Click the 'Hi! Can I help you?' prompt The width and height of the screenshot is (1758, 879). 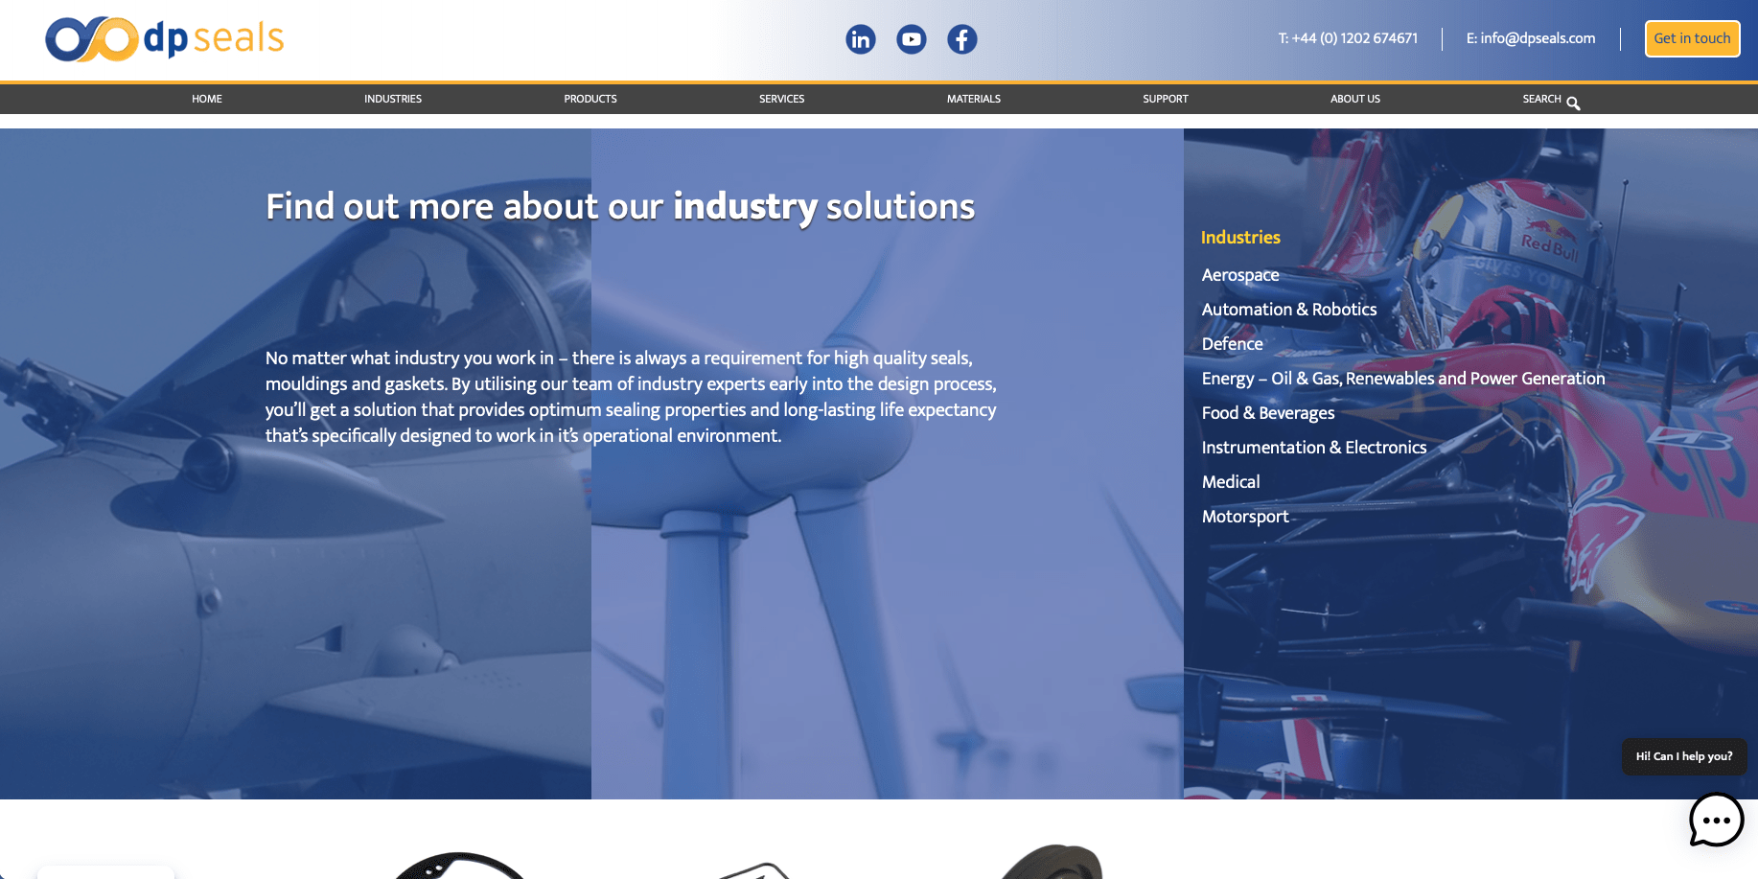click(x=1683, y=756)
